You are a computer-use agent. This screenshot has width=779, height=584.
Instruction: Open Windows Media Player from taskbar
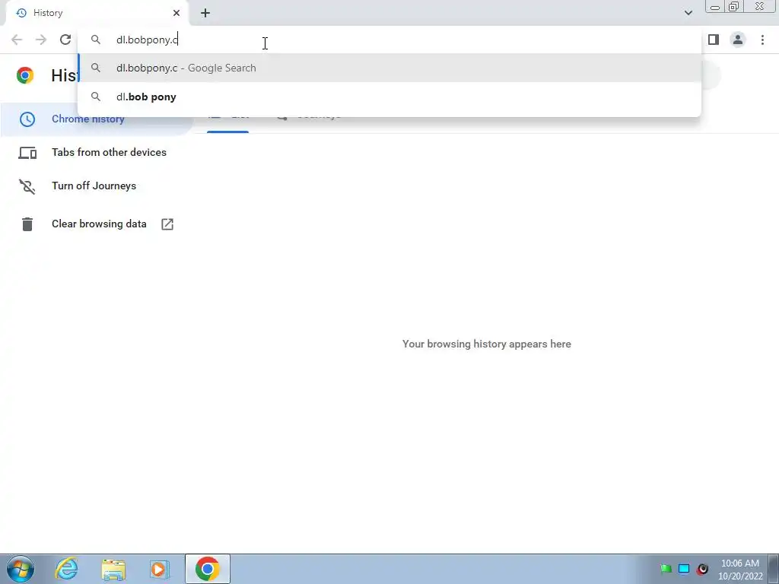tap(160, 569)
